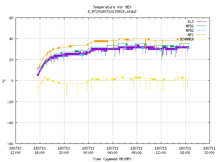
Task: Click the blue NPD2 legend line sample
Action: coord(201,30)
